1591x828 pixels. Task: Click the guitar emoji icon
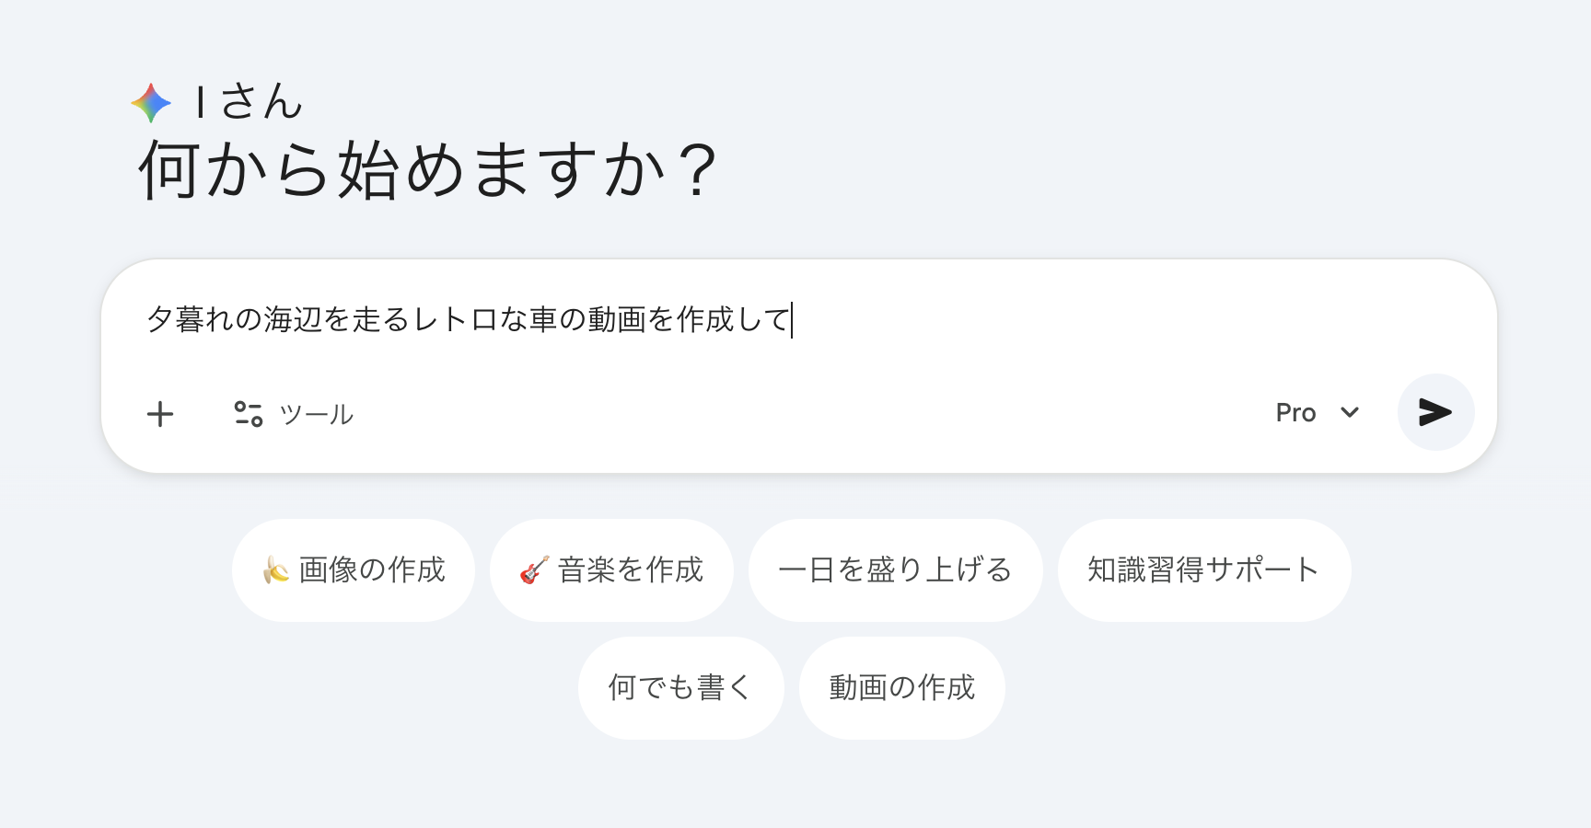534,570
